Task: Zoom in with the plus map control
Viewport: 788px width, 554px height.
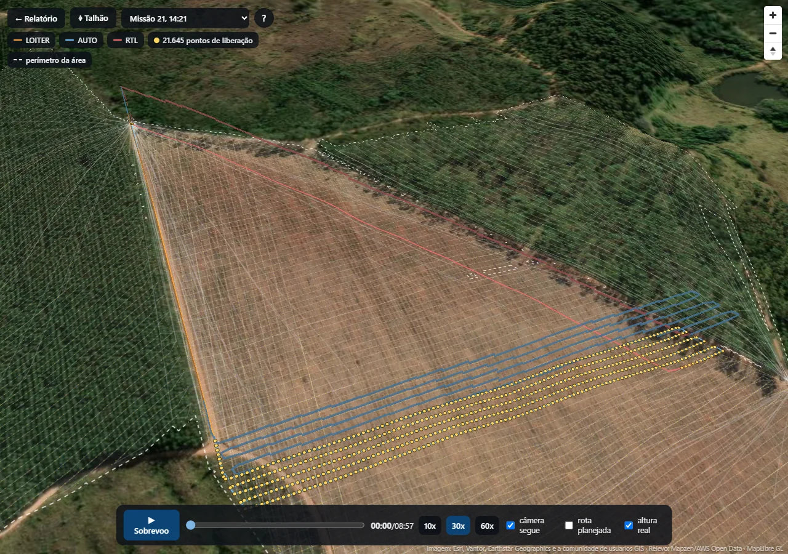Action: (x=773, y=15)
